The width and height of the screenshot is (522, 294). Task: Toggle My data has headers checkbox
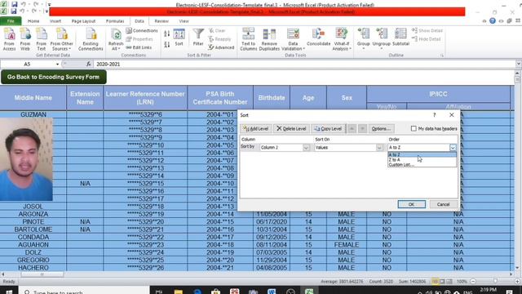[414, 129]
